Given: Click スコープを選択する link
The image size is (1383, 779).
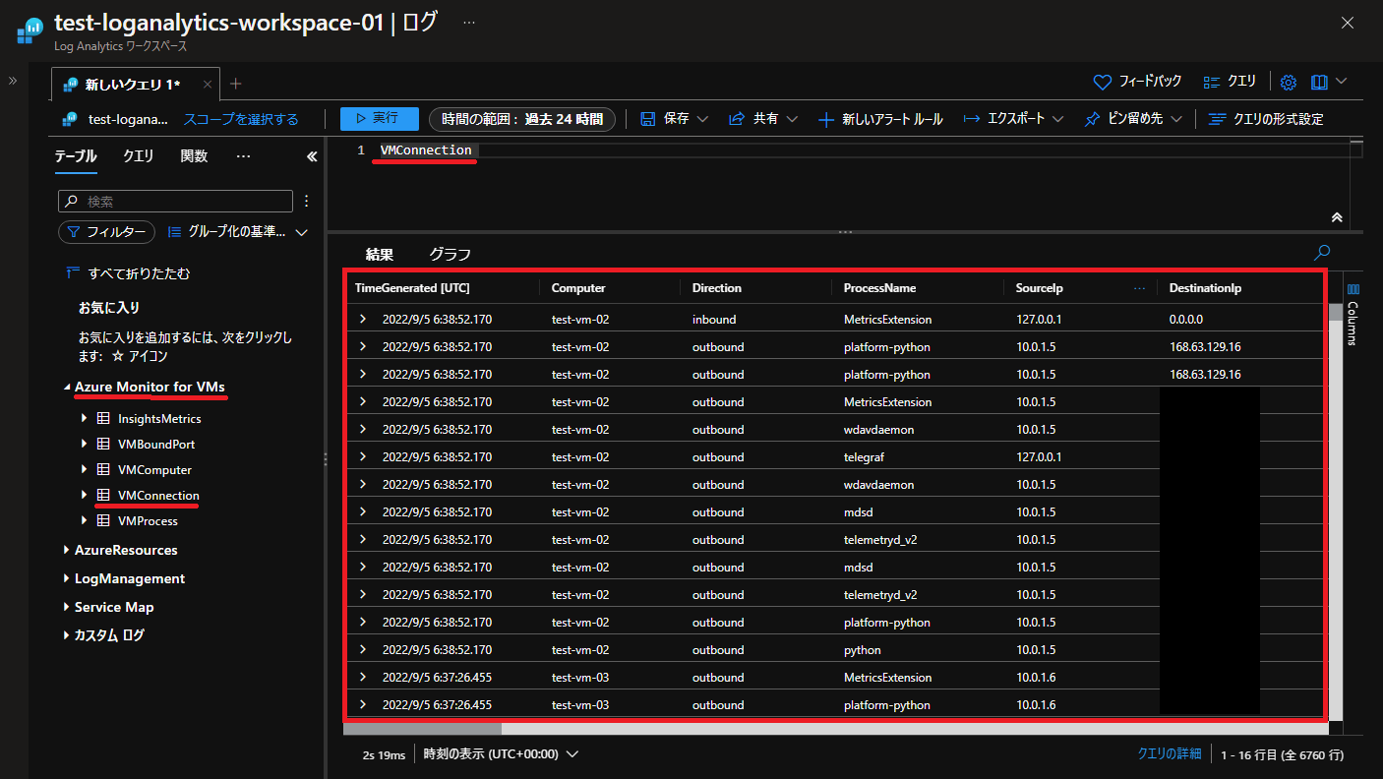Looking at the screenshot, I should (x=241, y=119).
